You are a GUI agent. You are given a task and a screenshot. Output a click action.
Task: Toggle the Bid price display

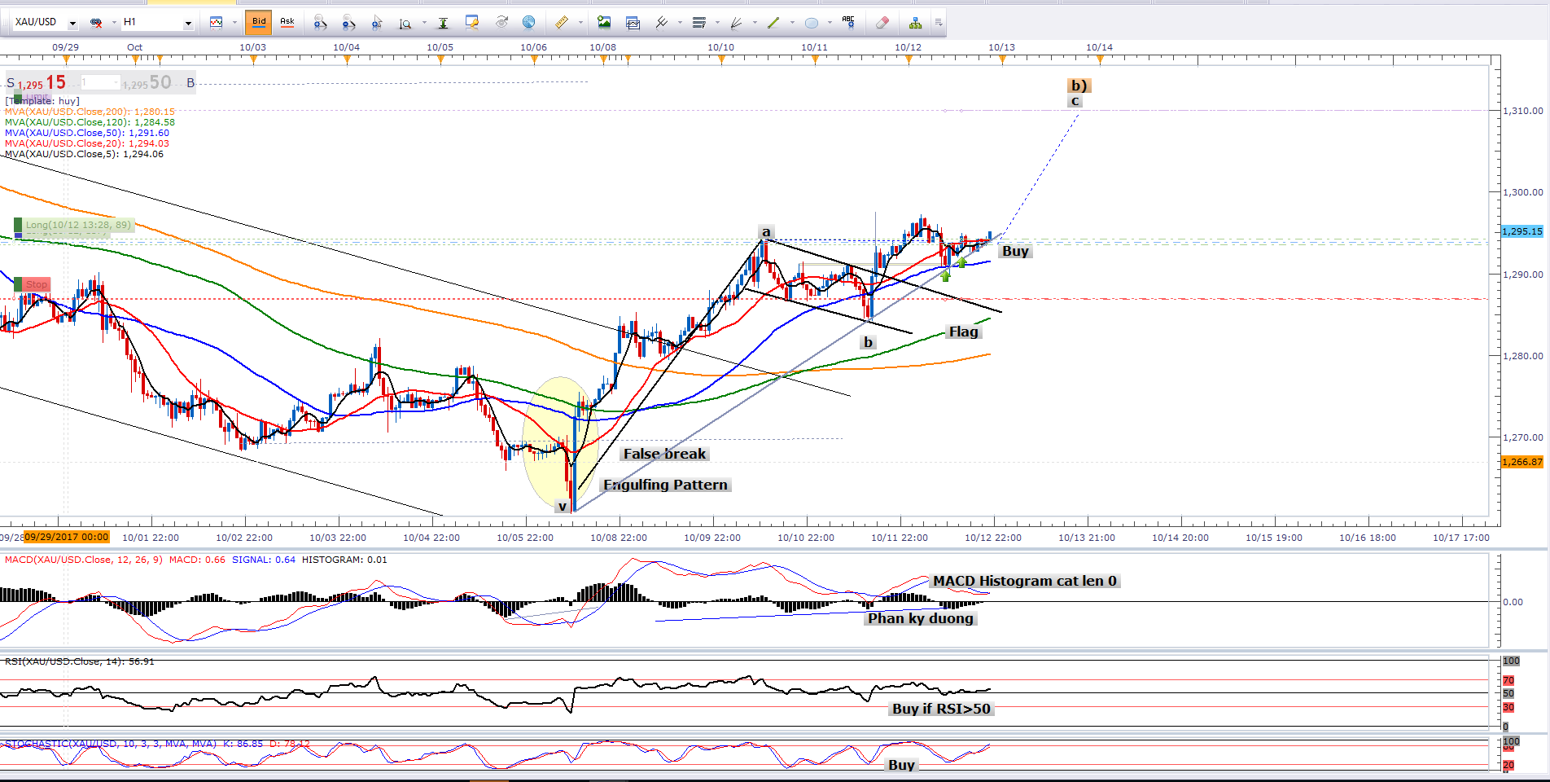[259, 22]
